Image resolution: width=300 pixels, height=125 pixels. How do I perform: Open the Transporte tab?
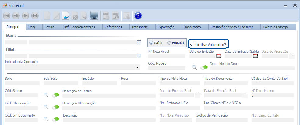pyautogui.click(x=142, y=27)
